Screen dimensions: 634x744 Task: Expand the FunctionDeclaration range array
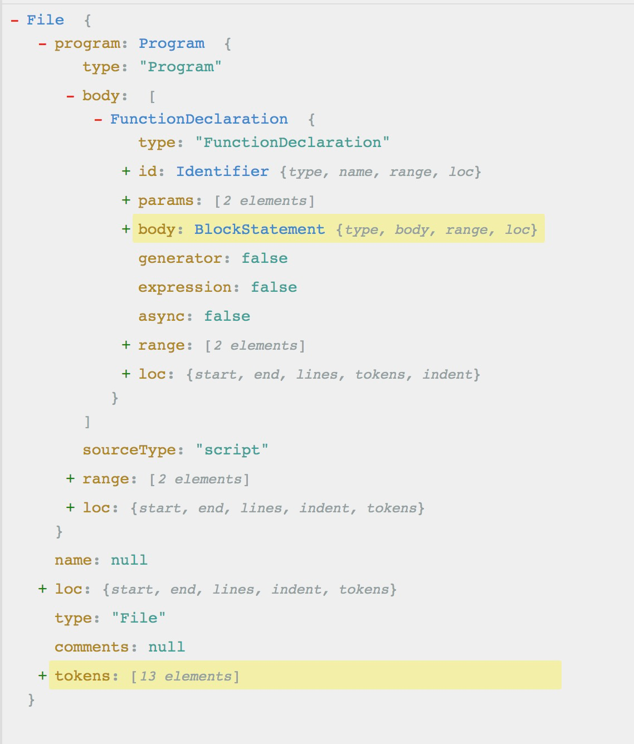[126, 345]
